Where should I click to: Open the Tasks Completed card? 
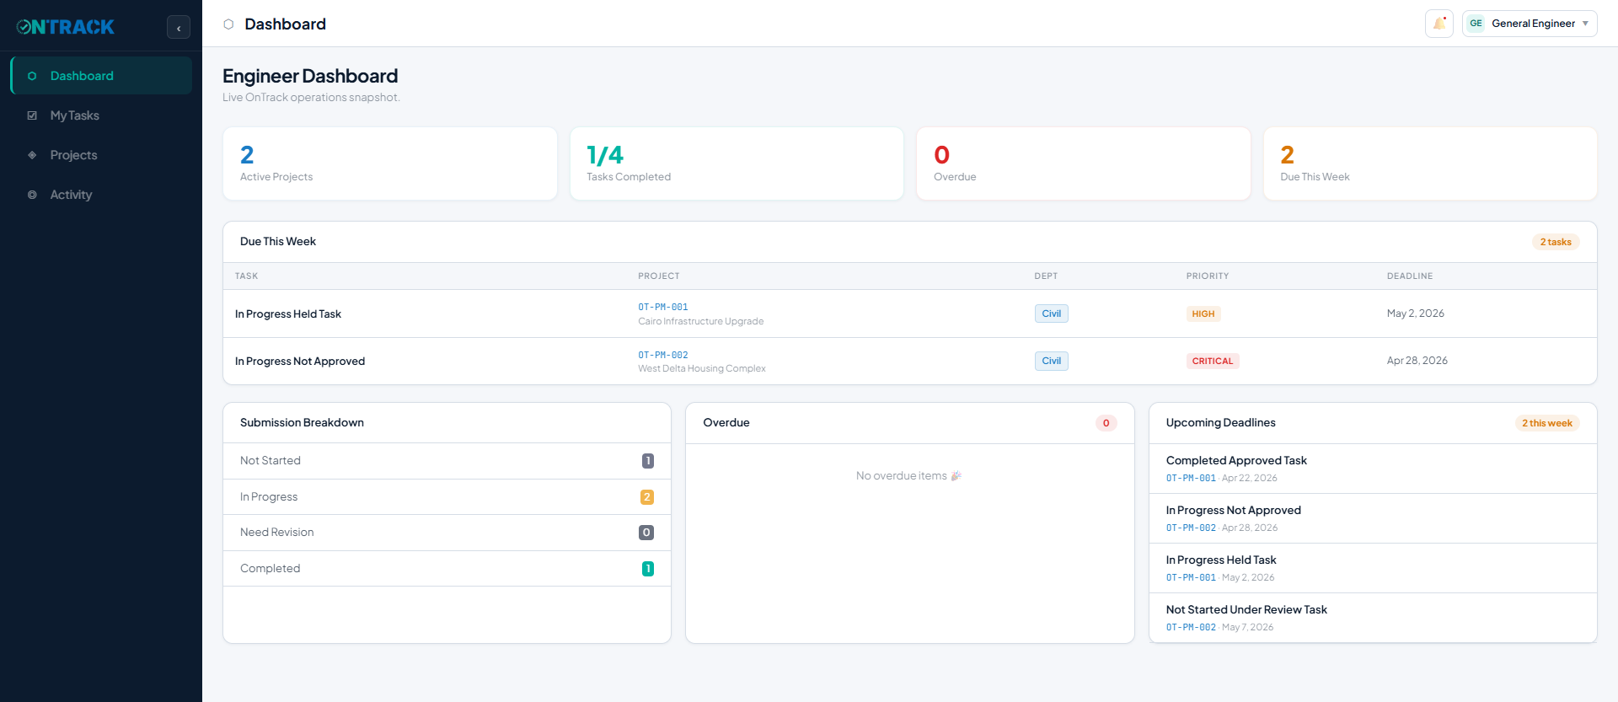click(x=737, y=163)
